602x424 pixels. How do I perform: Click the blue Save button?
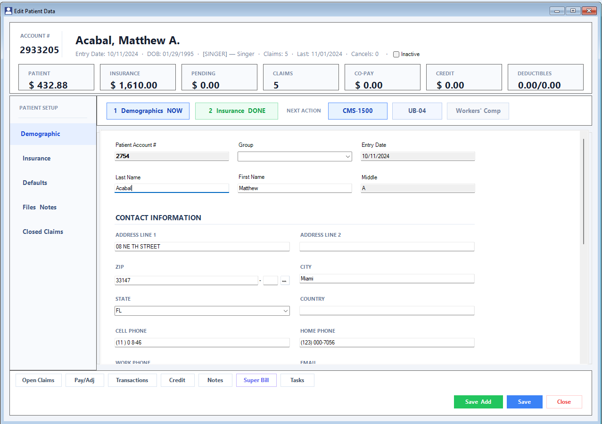525,402
